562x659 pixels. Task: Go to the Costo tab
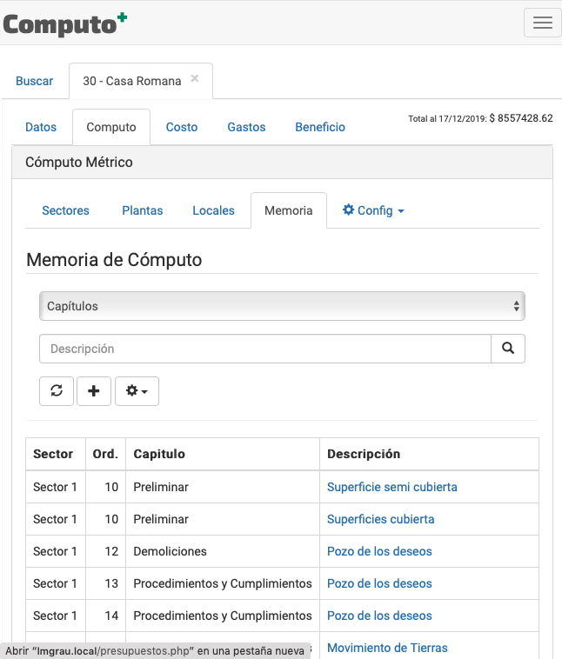click(182, 127)
